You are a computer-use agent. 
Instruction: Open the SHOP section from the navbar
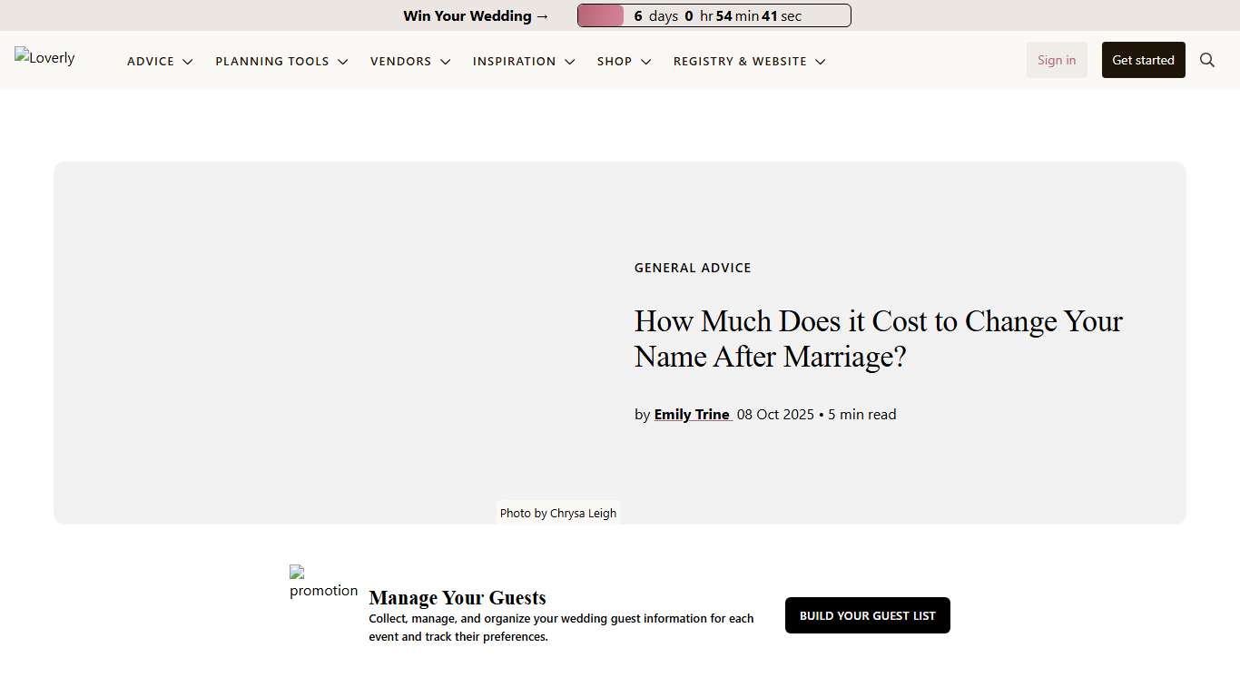615,61
